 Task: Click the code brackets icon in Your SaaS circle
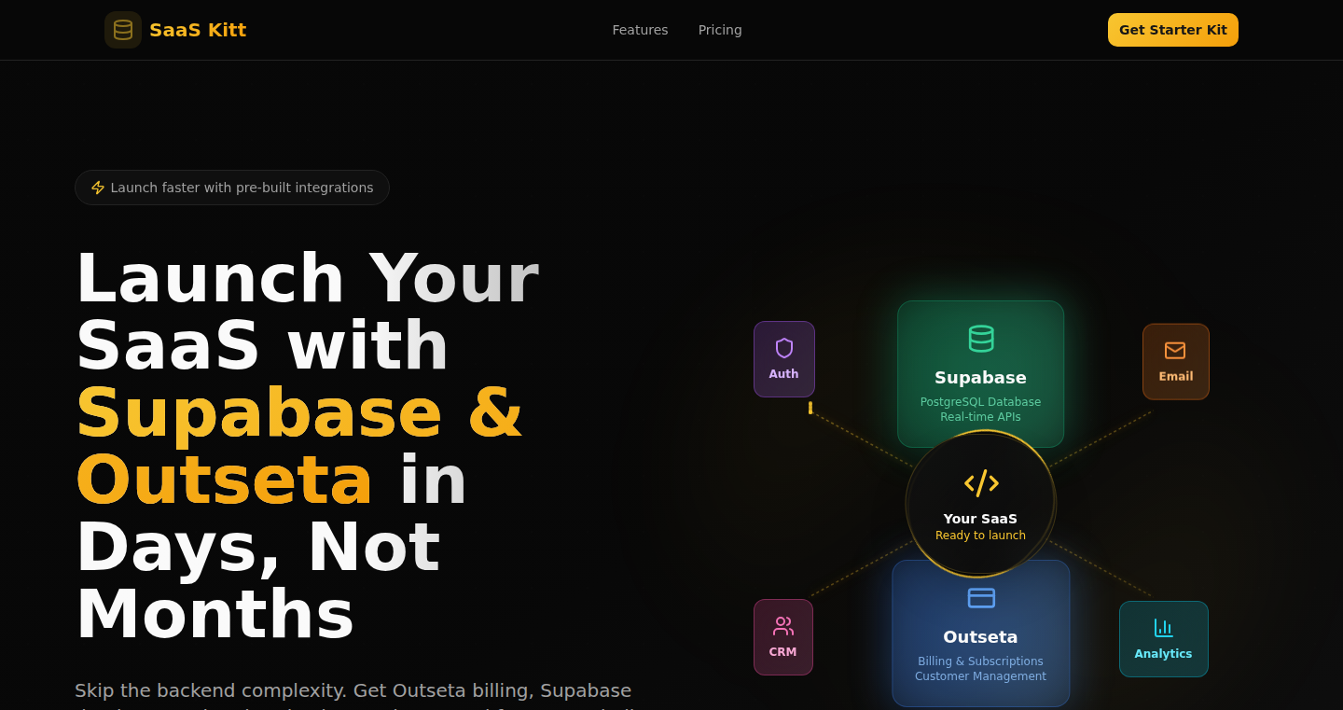pyautogui.click(x=981, y=483)
